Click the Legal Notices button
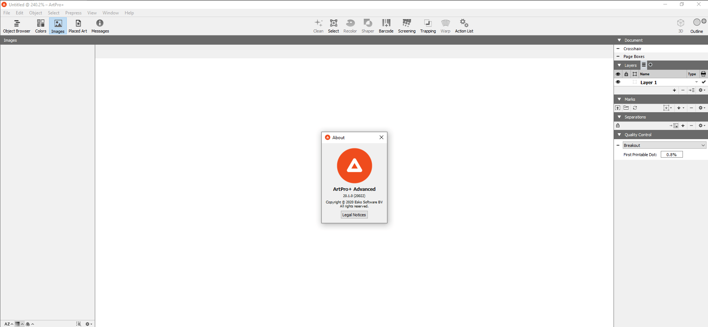Viewport: 708px width, 327px height. (354, 215)
